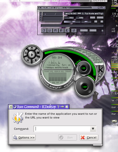Toggle the 'pl' playlist button in multimedia system
Viewport: 118px width, 152px height.
[102, 21]
